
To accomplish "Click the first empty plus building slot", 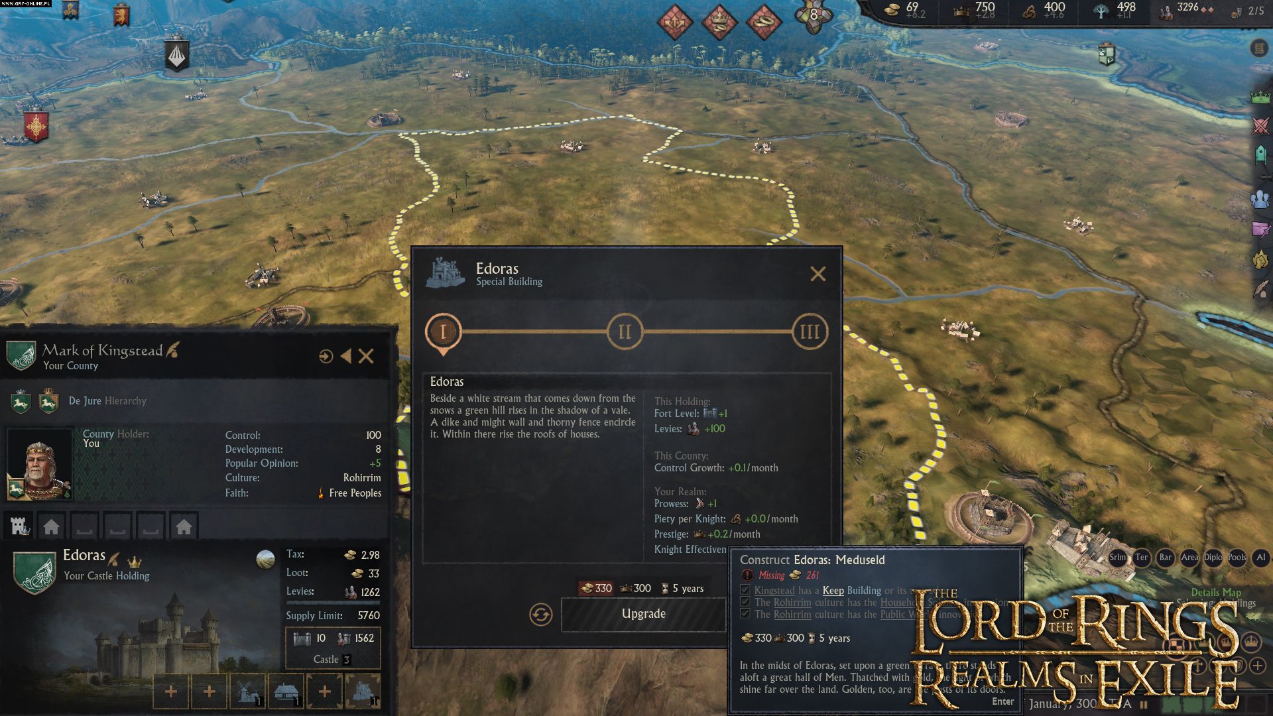I will 170,691.
